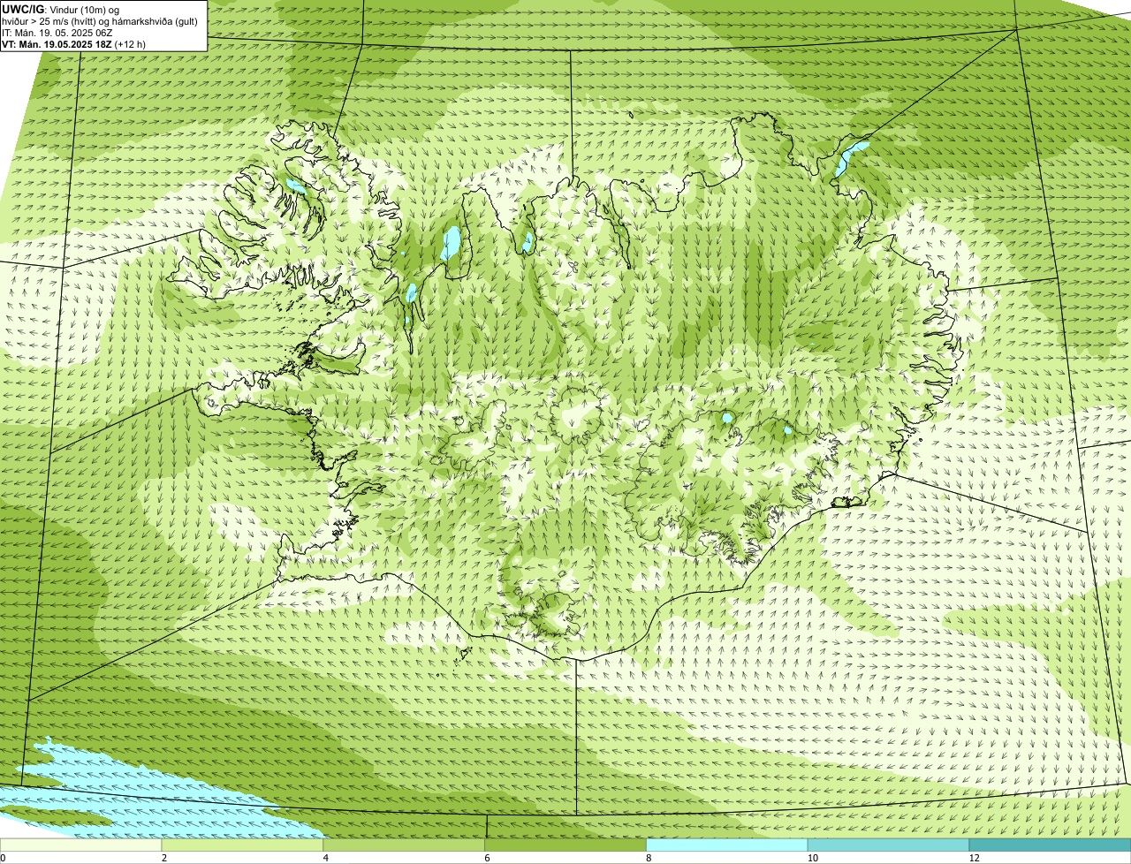
Task: Click the 0–2 m/s palest legend color
Action: coord(81,845)
